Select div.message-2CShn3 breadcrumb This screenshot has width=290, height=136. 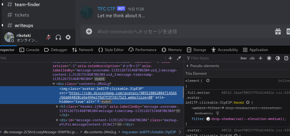click(41, 132)
